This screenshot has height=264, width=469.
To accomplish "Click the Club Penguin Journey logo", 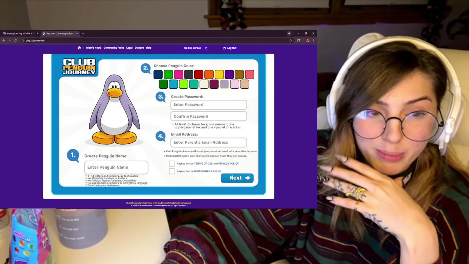I will pos(79,66).
